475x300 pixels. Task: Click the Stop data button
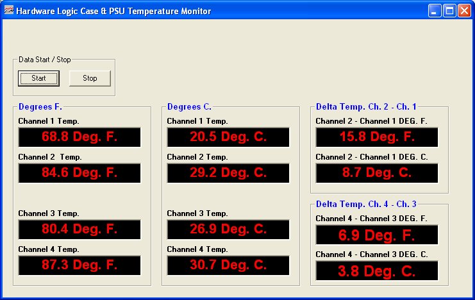click(x=90, y=78)
